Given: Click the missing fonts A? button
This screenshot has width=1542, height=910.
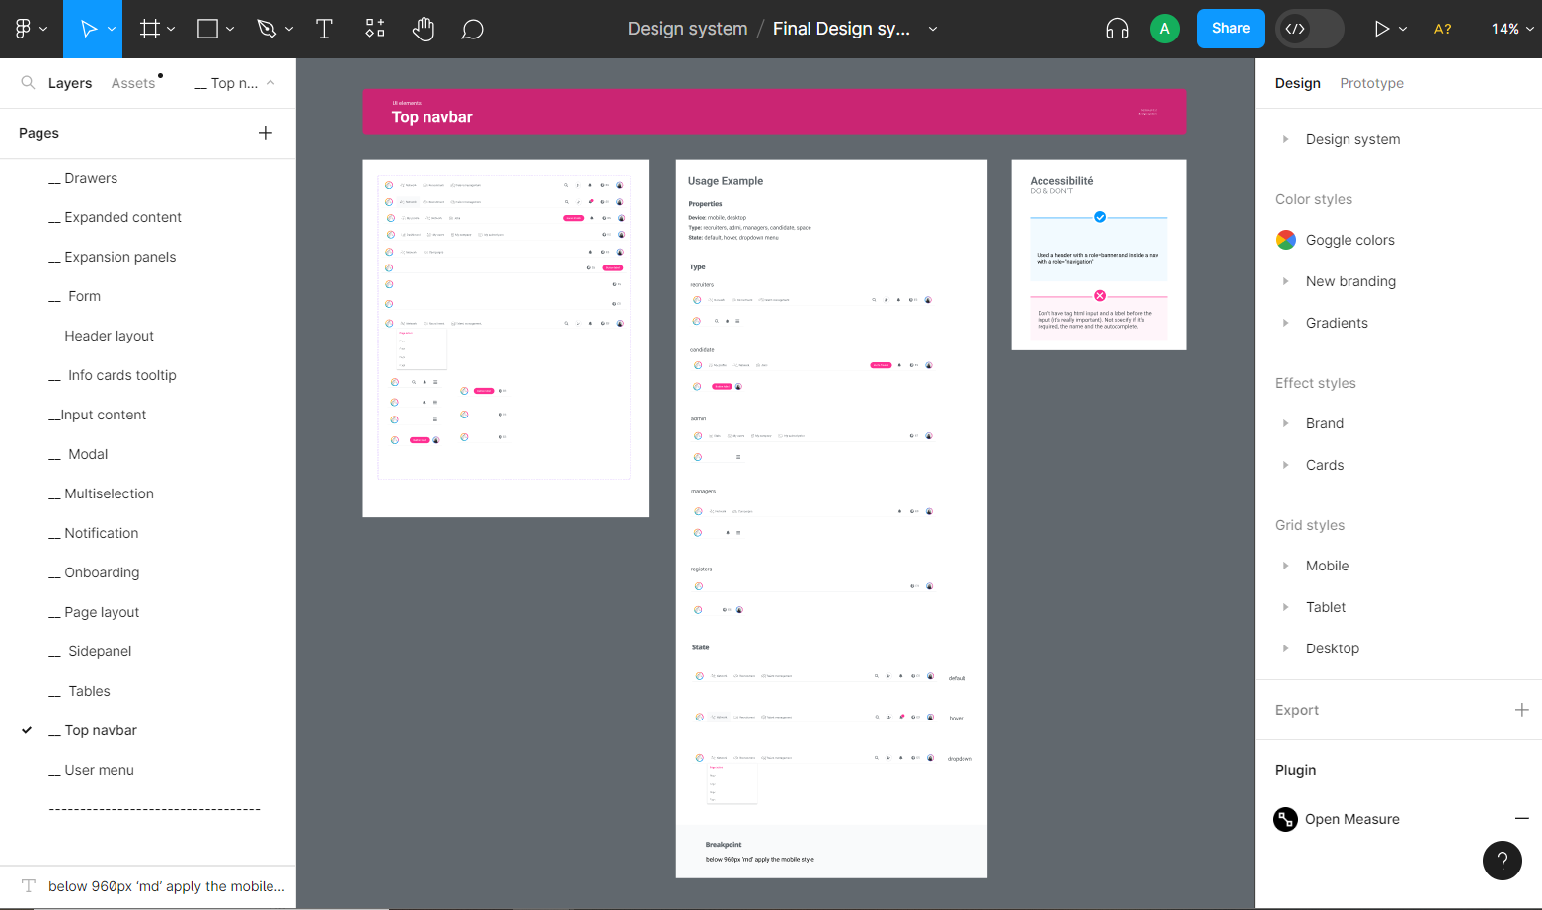Looking at the screenshot, I should [1442, 29].
